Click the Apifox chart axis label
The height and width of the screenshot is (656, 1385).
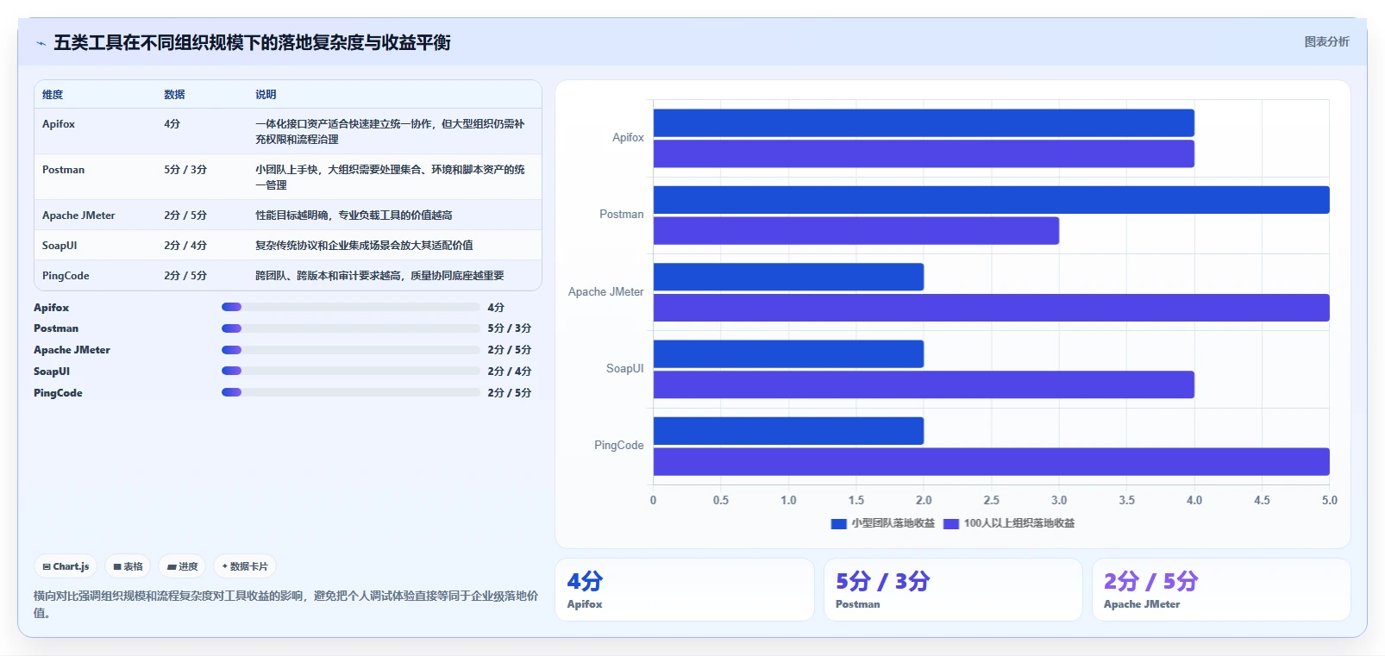628,138
